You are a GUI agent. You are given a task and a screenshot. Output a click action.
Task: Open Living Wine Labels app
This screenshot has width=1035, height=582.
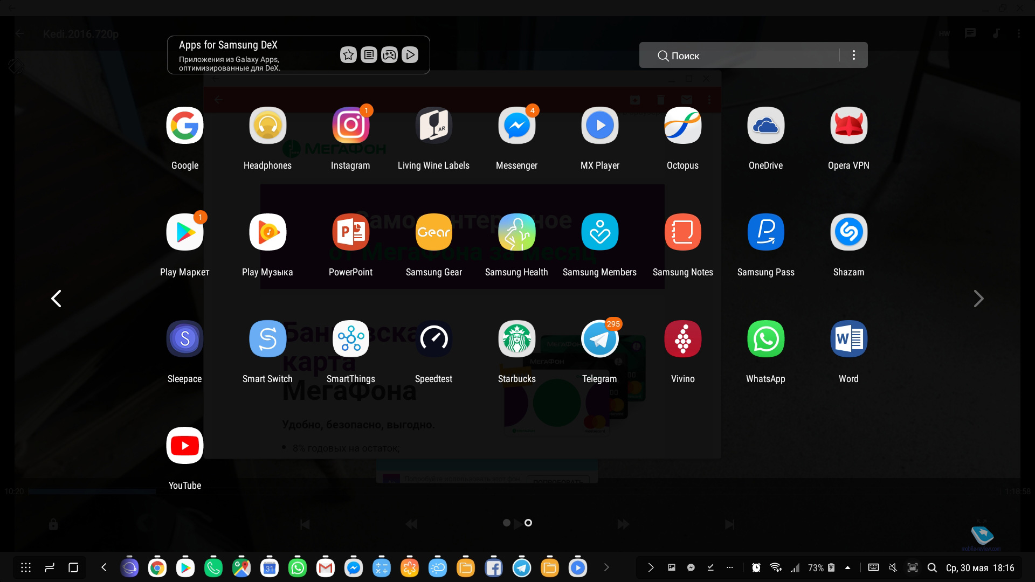433,126
